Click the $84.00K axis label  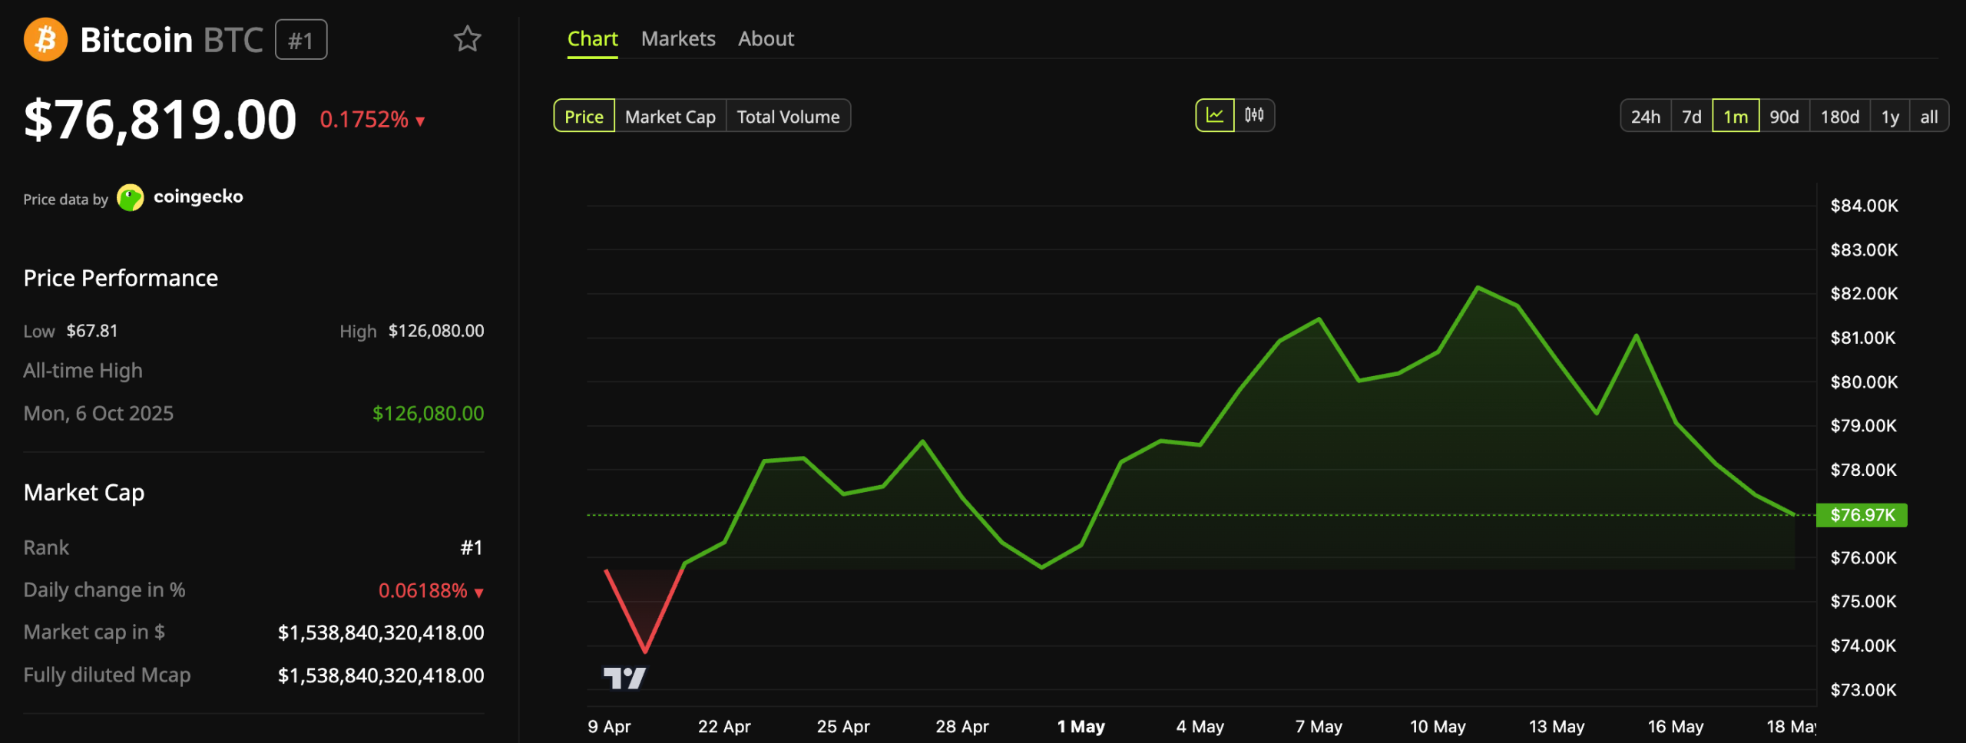coord(1864,206)
